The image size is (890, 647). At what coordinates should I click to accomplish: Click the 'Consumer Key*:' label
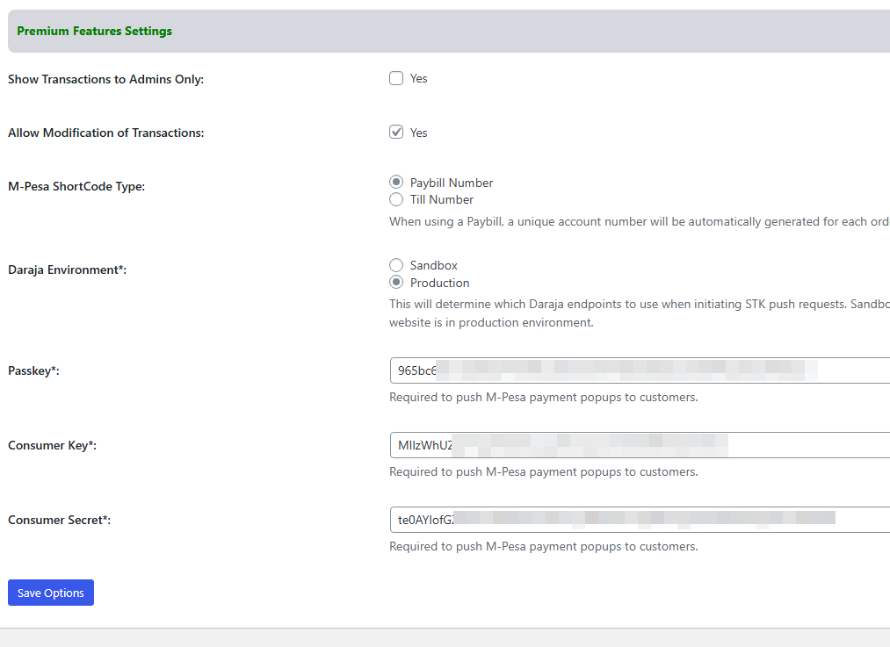(x=52, y=446)
